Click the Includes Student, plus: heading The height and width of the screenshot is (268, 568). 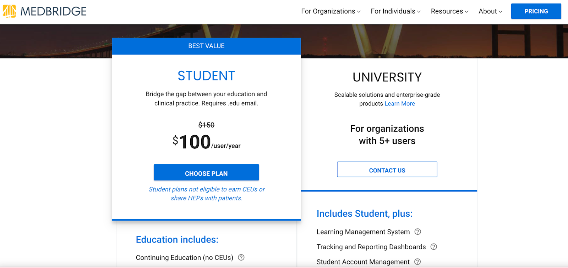(x=364, y=213)
